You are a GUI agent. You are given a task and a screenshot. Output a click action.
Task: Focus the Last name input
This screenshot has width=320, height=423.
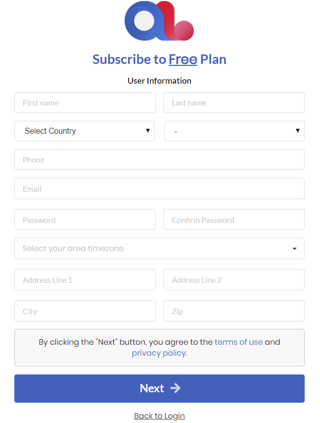pyautogui.click(x=233, y=103)
